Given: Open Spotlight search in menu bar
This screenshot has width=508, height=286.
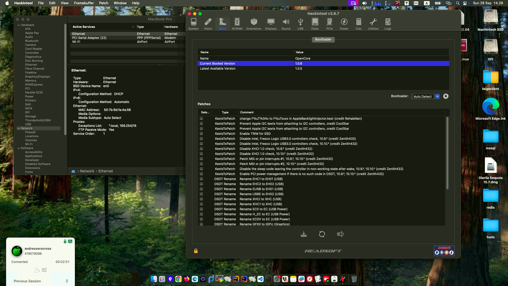Looking at the screenshot, I should [x=458, y=3].
